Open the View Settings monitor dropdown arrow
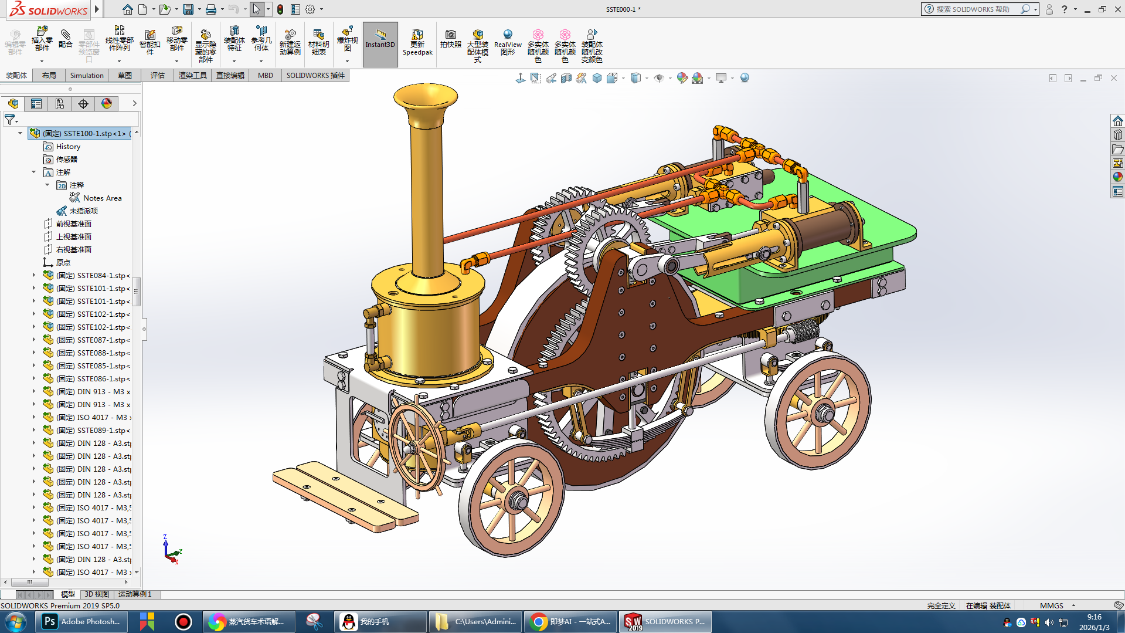 [732, 78]
